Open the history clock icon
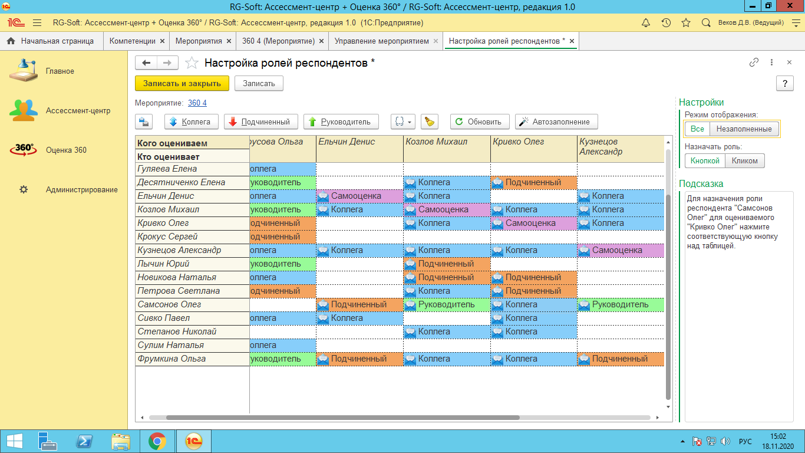 (666, 22)
